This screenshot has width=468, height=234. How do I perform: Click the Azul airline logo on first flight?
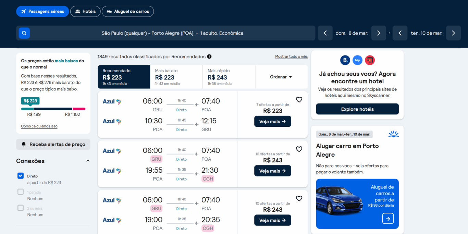click(112, 101)
